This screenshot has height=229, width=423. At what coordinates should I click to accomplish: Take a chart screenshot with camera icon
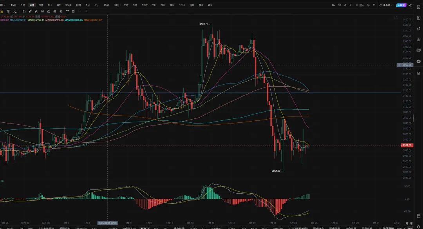point(339,5)
